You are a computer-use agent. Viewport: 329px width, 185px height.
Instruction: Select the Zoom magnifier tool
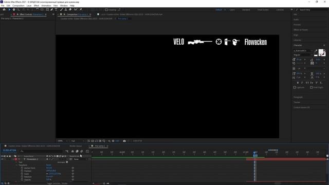[19, 10]
